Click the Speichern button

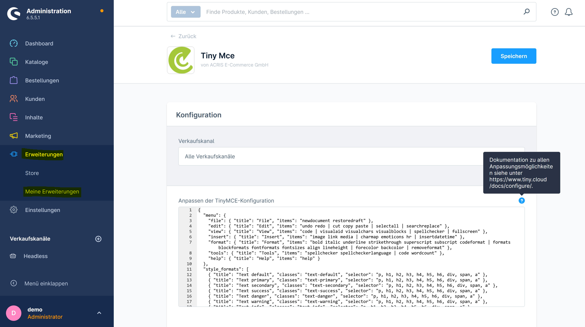[514, 56]
